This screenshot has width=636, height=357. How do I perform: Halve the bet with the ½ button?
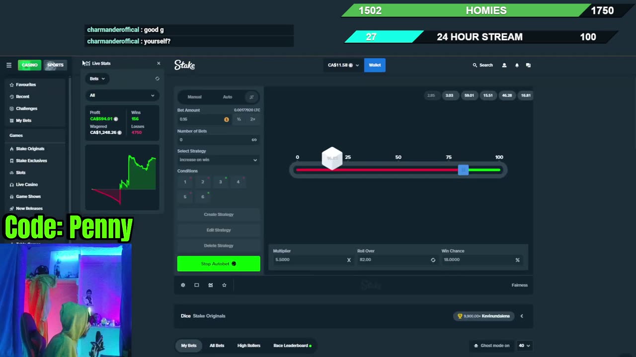(239, 119)
